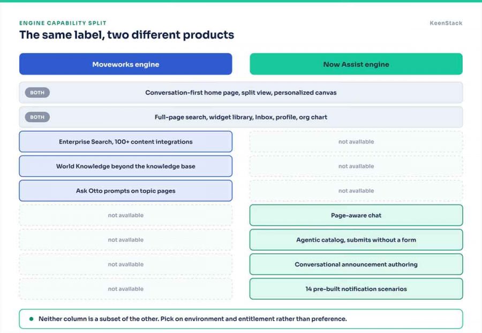Click Full-page search, widget library row text

click(240, 117)
